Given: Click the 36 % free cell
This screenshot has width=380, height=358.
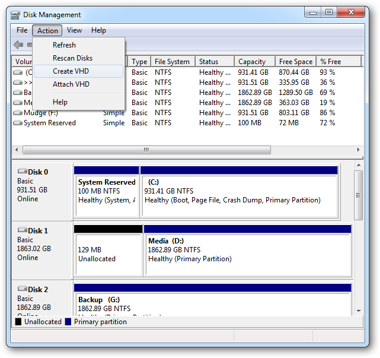Looking at the screenshot, I should pos(327,83).
